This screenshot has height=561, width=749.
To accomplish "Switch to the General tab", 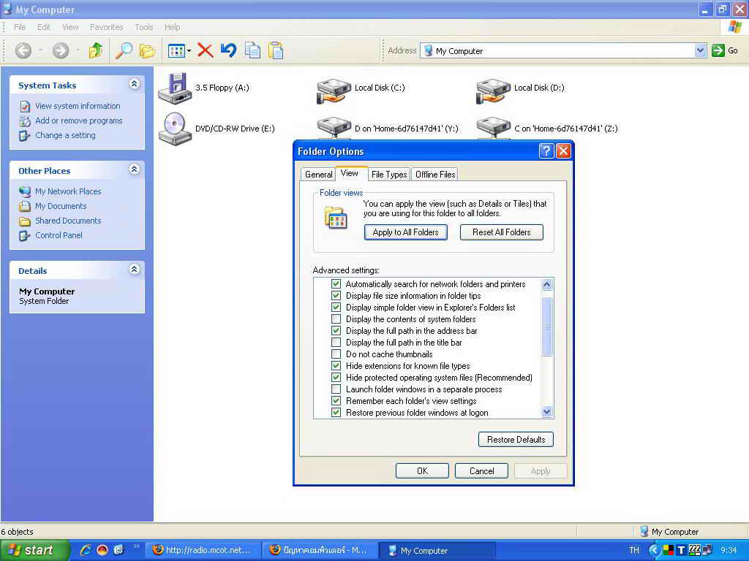I will (x=319, y=175).
